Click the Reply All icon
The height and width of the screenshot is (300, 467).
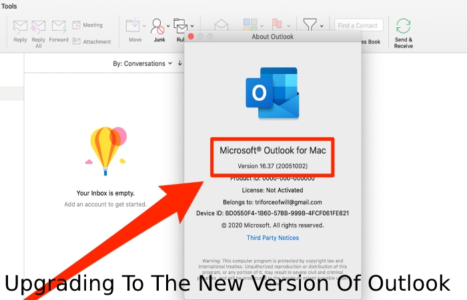39,27
